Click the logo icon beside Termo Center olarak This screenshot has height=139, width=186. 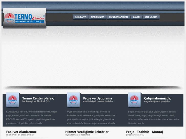(x=13, y=100)
